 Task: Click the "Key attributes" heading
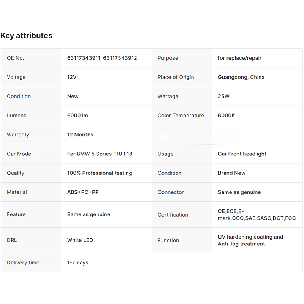[x=27, y=36]
